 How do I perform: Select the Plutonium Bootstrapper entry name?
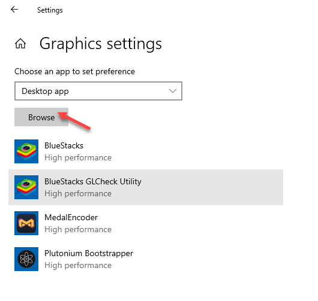click(x=89, y=254)
